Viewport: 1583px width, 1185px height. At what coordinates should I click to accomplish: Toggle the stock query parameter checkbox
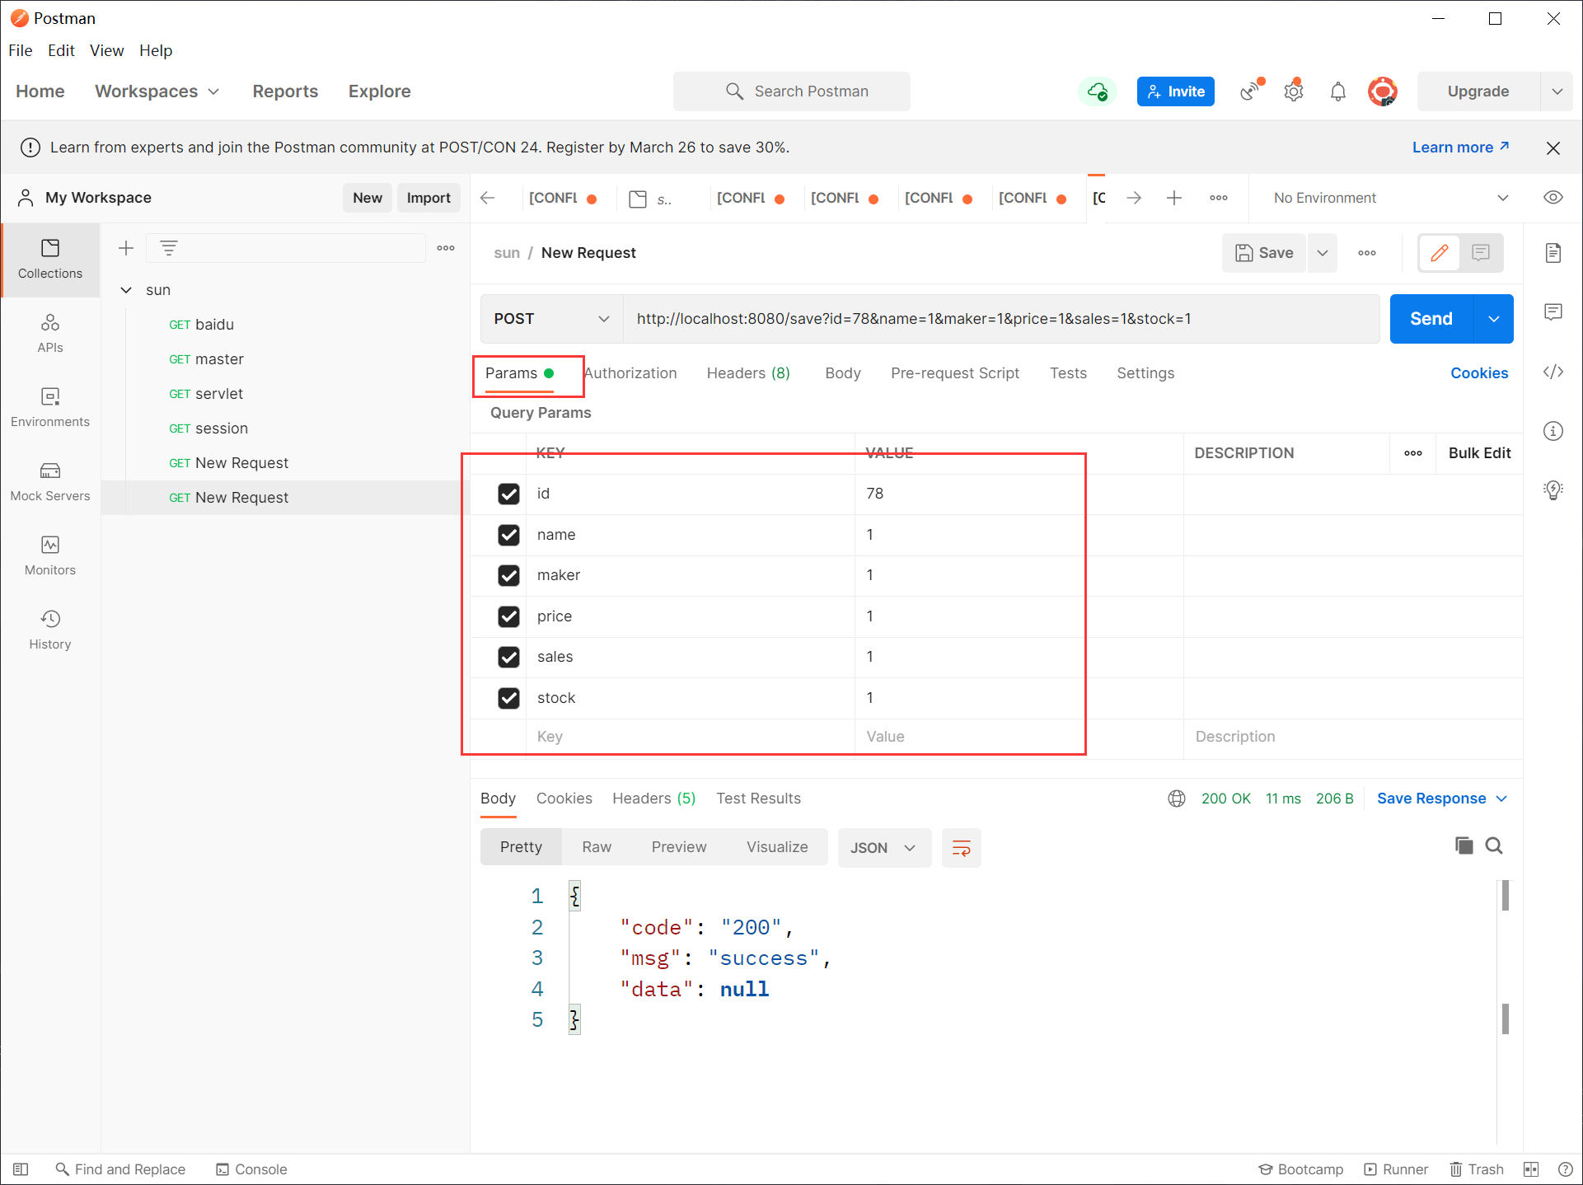tap(508, 697)
